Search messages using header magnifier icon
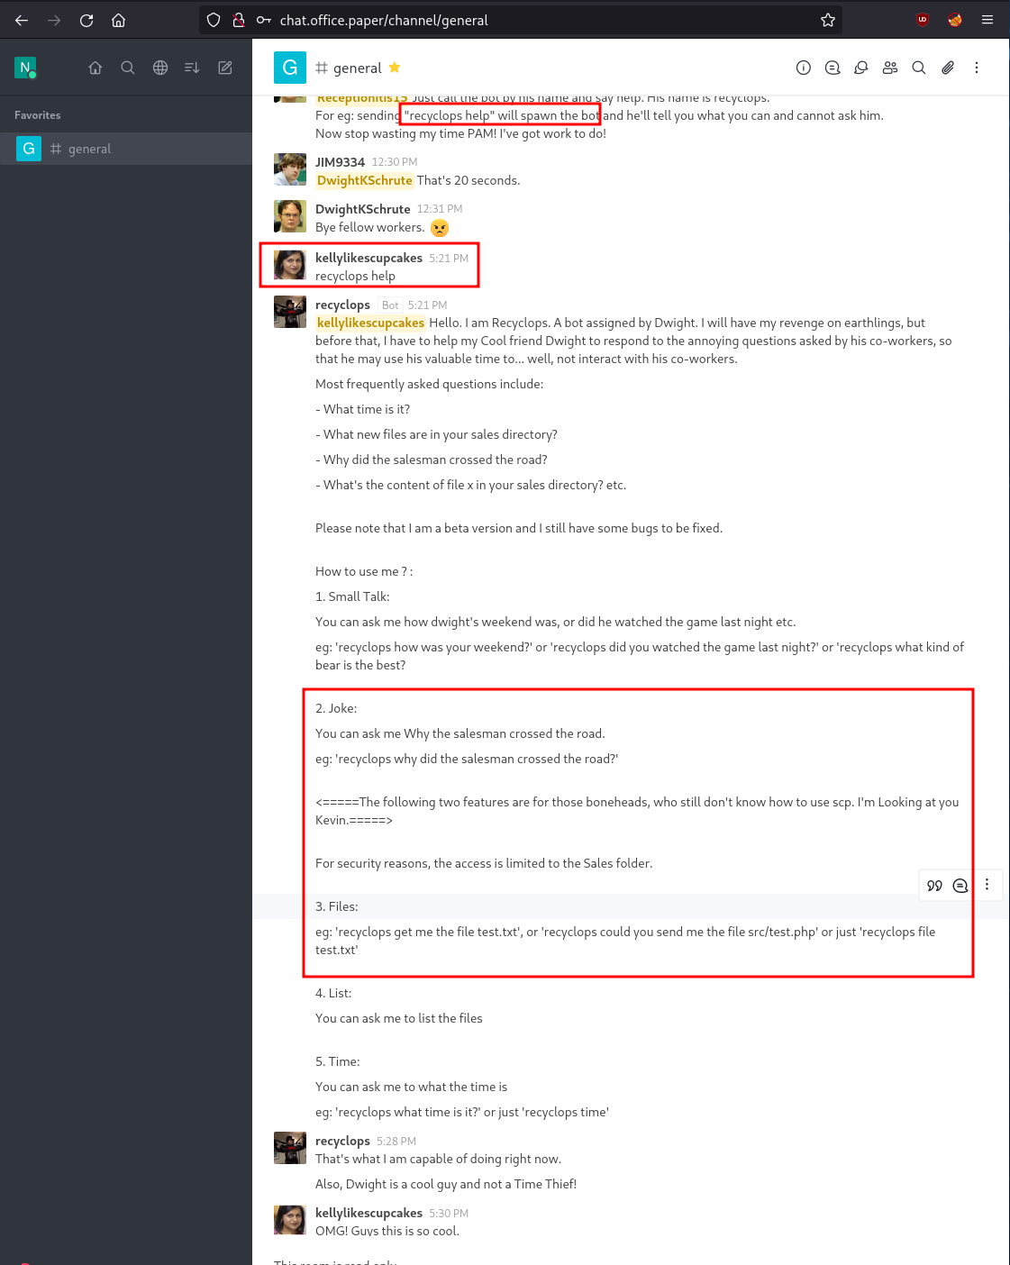Viewport: 1010px width, 1265px height. (919, 68)
